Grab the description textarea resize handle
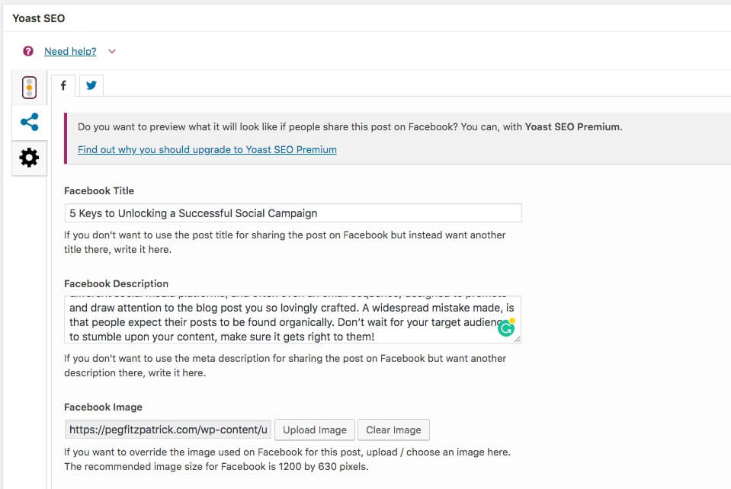731x489 pixels. [517, 340]
